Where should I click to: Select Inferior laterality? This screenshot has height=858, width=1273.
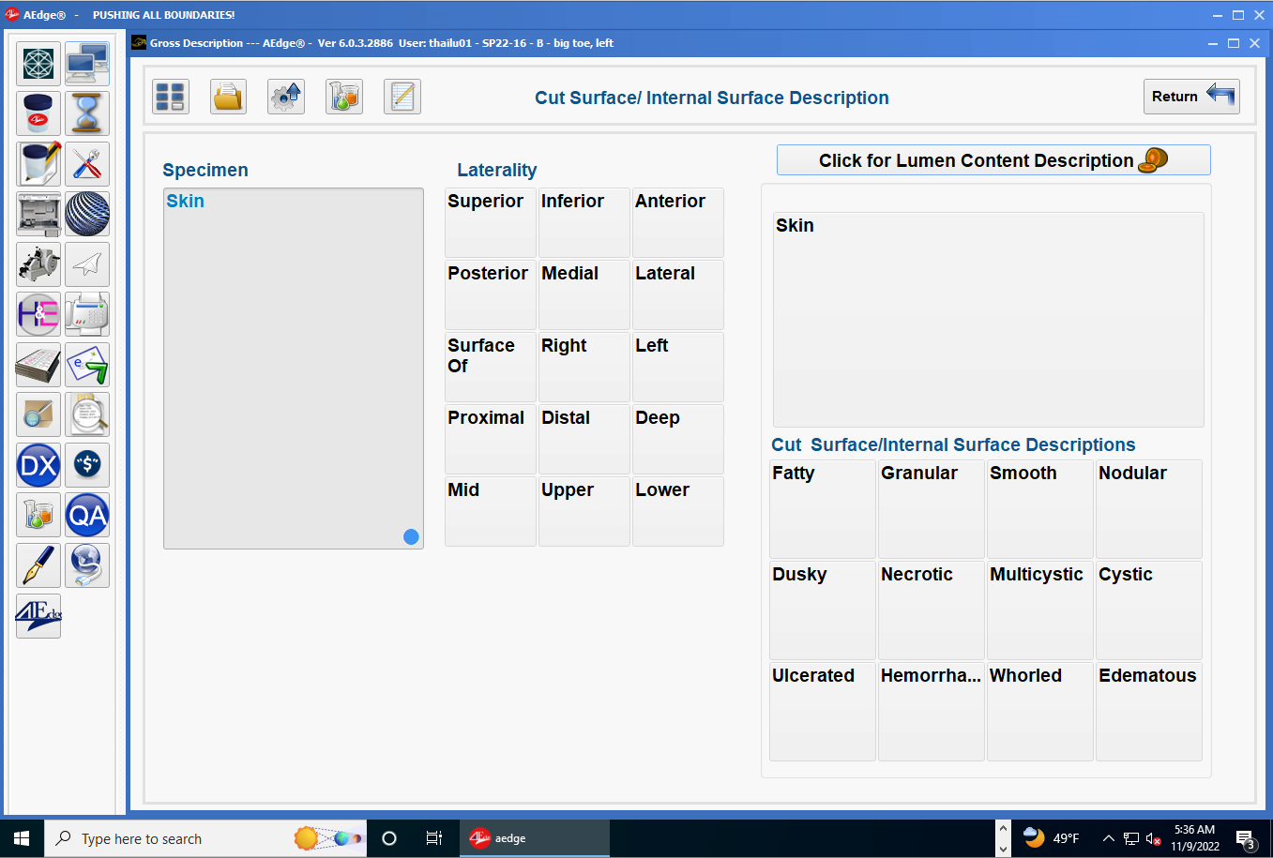click(x=584, y=223)
